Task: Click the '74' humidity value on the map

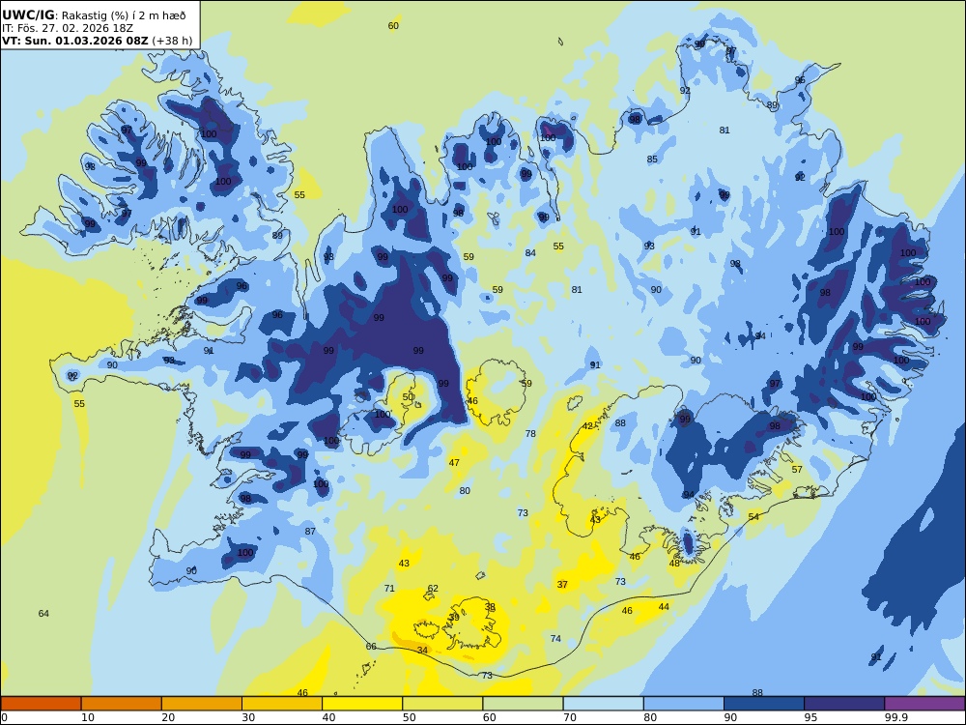Action: pos(555,639)
